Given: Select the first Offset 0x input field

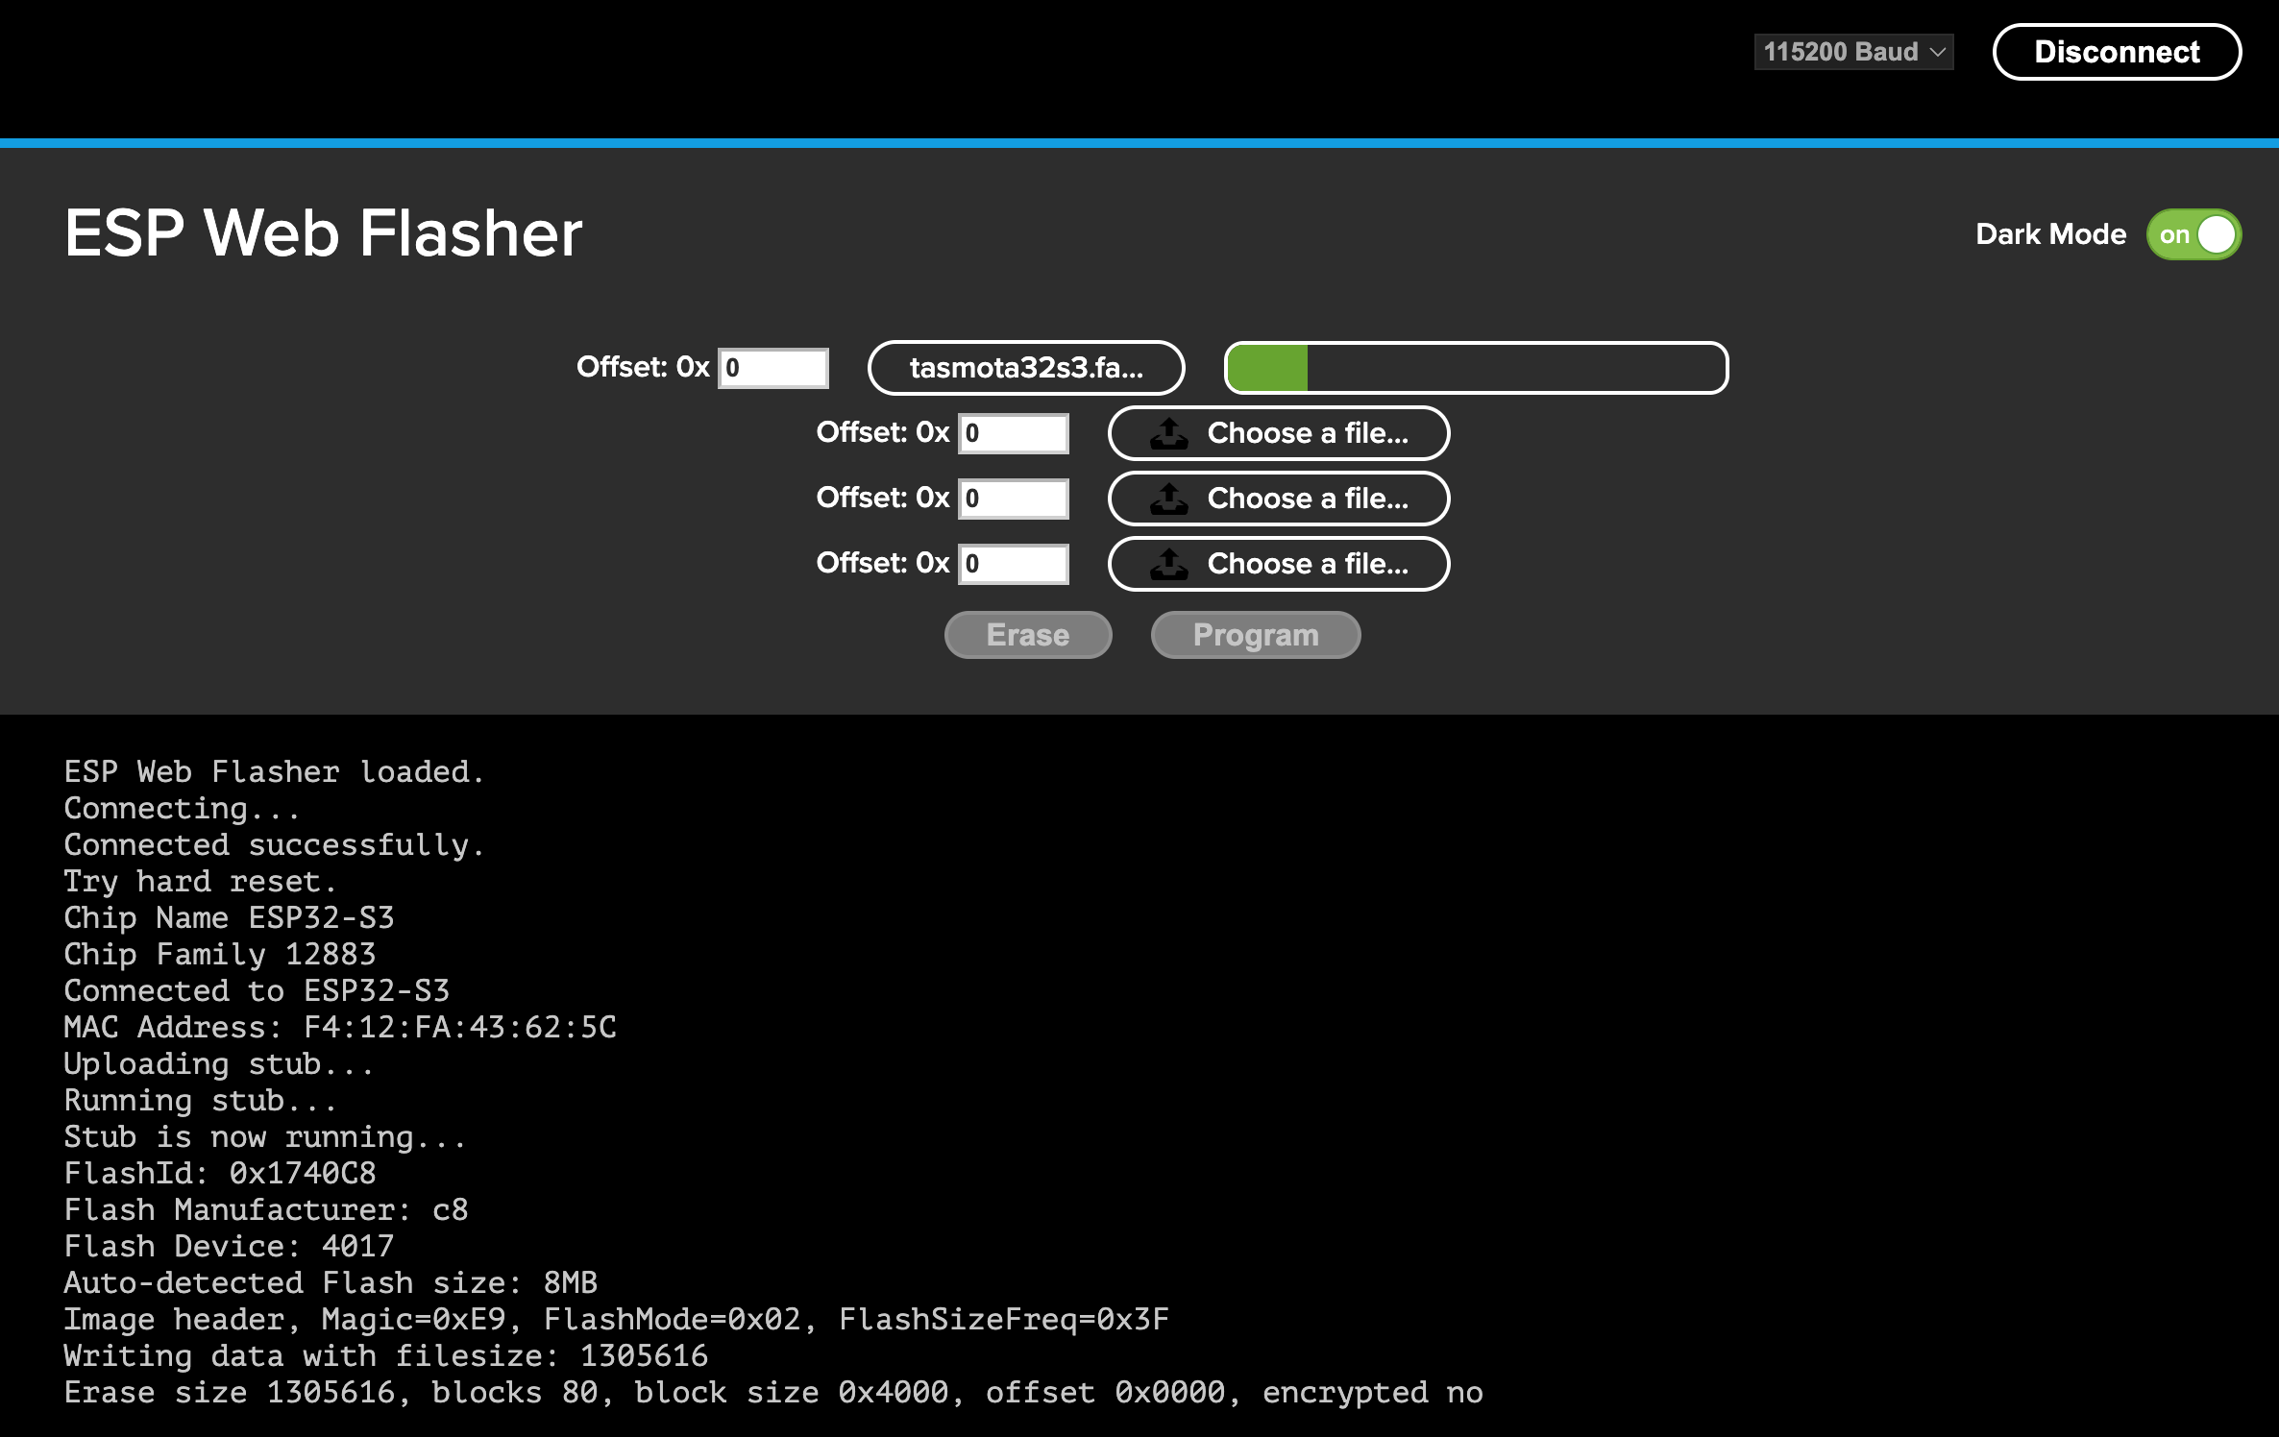Looking at the screenshot, I should click(772, 367).
